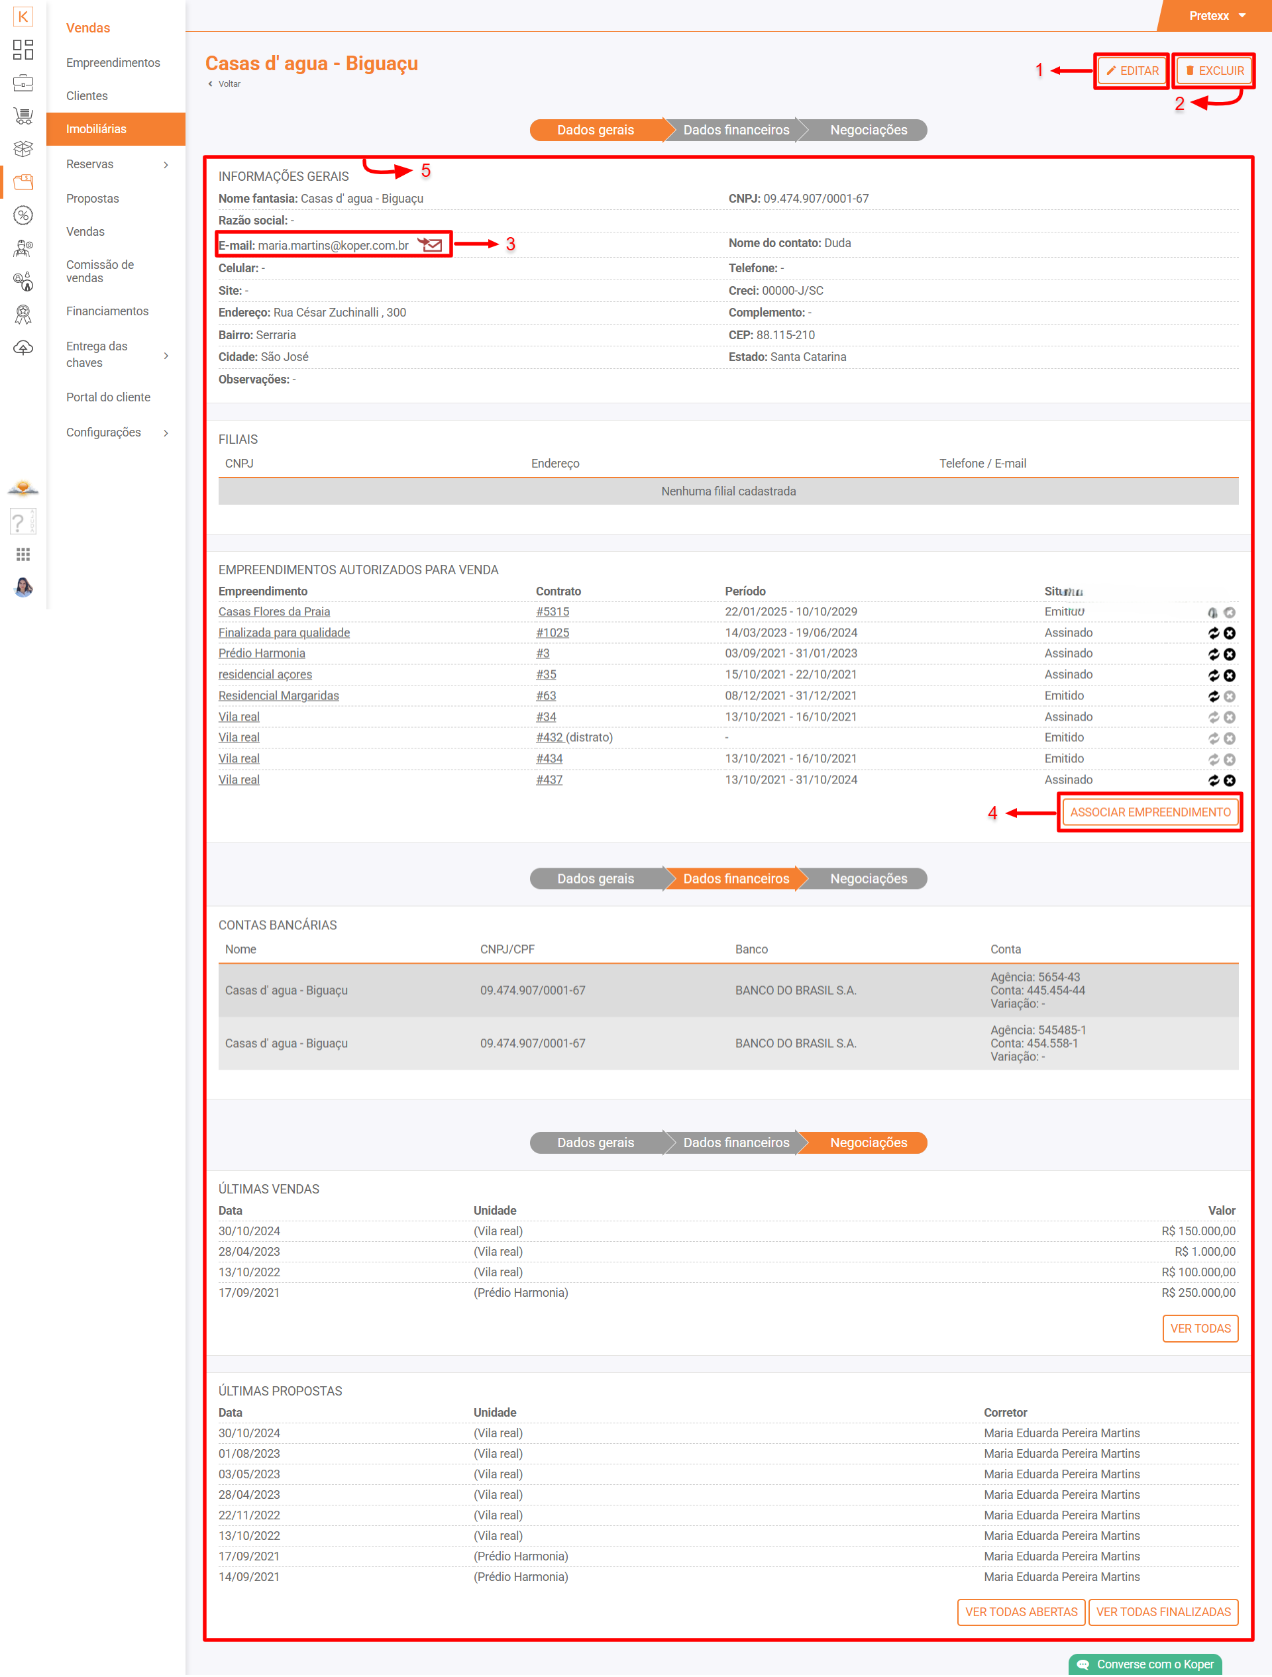Click the renew icon for Prédio Harmonia
The width and height of the screenshot is (1272, 1677).
[x=1213, y=654]
